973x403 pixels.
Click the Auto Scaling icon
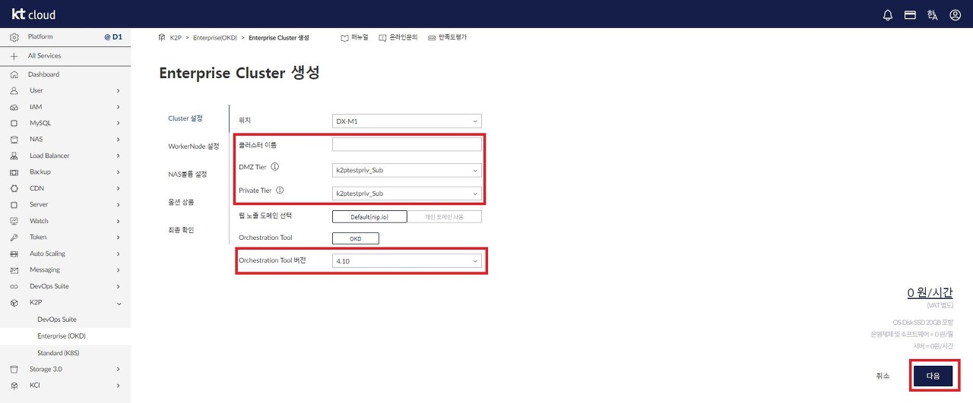tap(14, 253)
